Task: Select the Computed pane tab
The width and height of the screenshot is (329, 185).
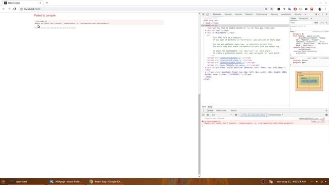Action: [303, 18]
